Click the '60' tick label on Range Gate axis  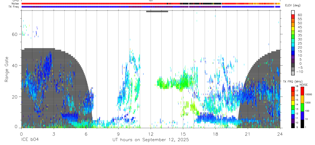(14, 34)
